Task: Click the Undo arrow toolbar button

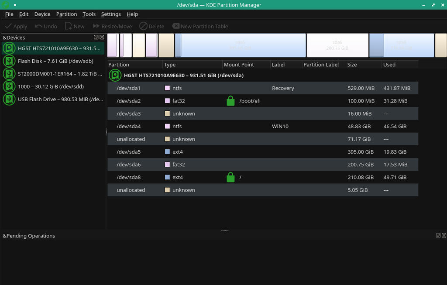Action: (x=45, y=27)
